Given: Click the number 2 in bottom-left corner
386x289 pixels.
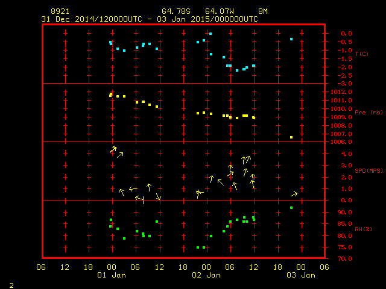Looking at the screenshot, I should pyautogui.click(x=11, y=284).
